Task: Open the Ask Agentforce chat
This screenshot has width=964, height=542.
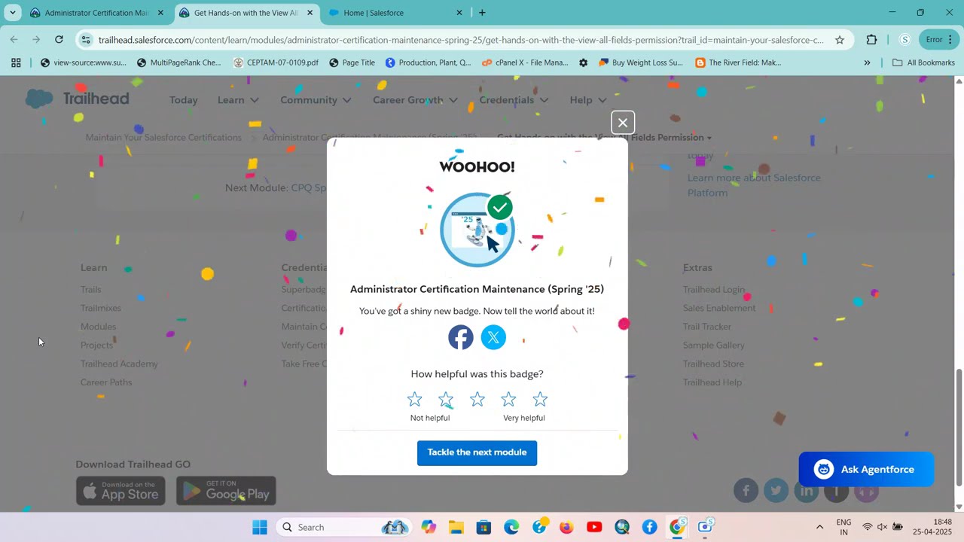Action: pos(866,469)
